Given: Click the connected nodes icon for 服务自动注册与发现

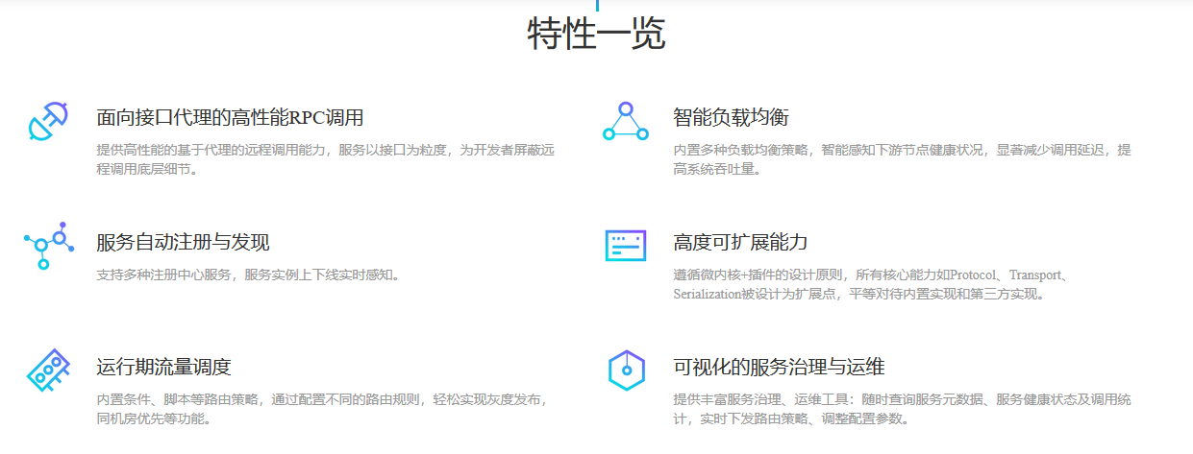Looking at the screenshot, I should tap(48, 245).
